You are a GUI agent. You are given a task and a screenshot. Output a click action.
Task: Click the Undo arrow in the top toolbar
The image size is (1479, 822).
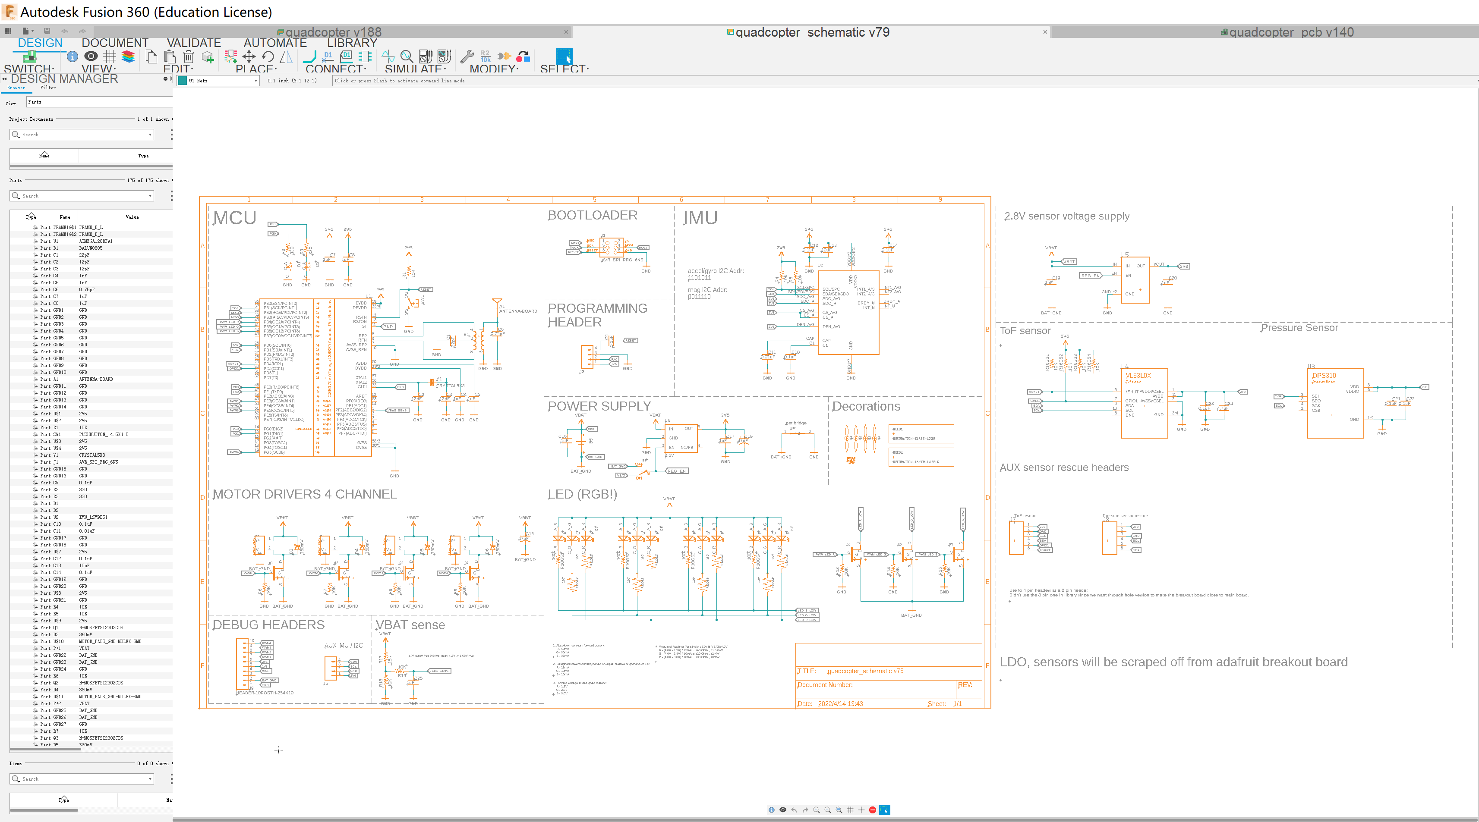[x=65, y=31]
